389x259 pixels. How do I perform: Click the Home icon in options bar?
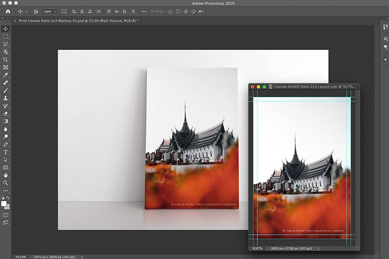[x=8, y=11]
